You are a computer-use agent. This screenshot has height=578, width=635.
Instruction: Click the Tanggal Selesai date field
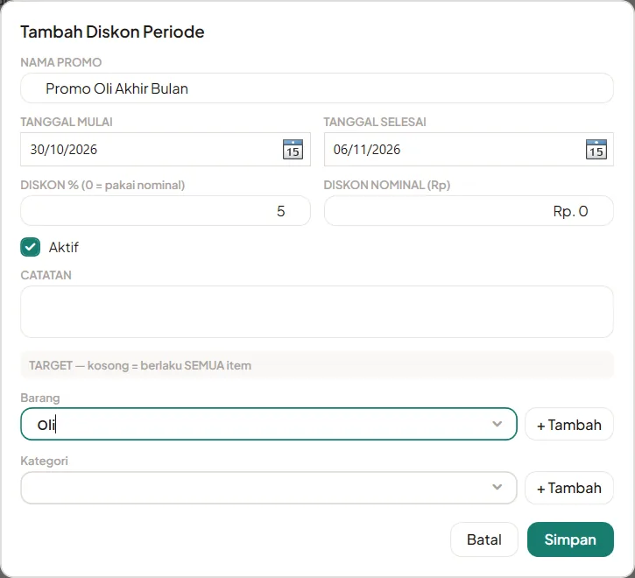point(469,150)
